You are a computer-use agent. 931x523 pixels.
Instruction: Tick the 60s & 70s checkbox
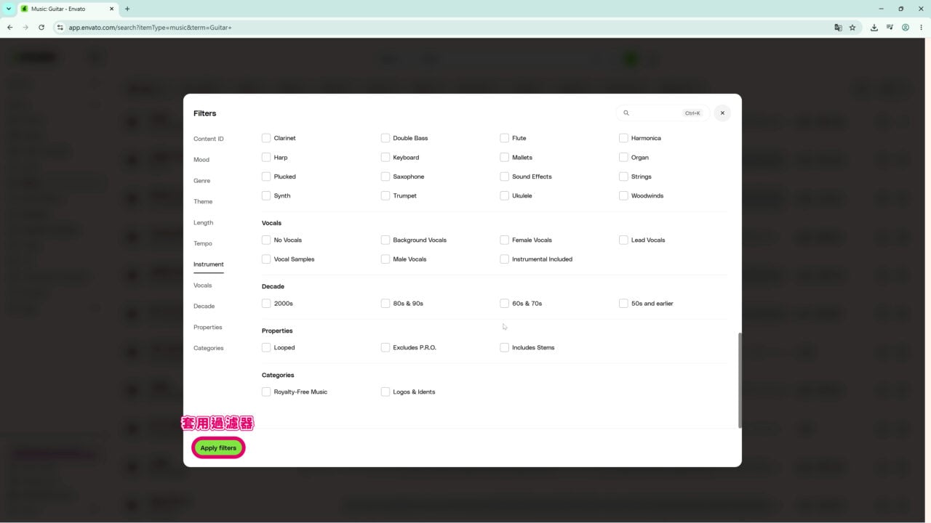tap(504, 303)
